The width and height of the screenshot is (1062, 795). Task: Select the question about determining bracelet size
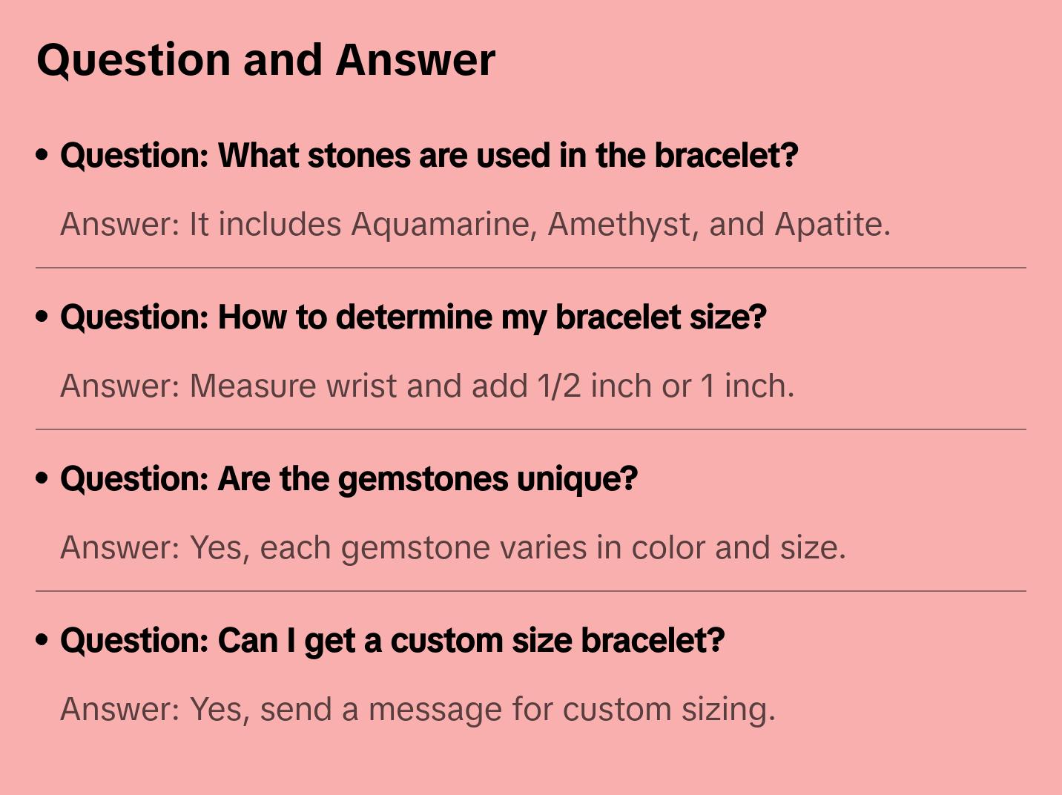click(413, 317)
